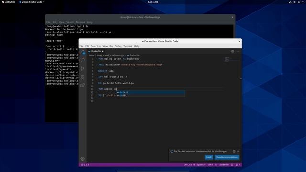
Task: Click code line 'FROM golang:latest AS build-env'
Action: click(118, 59)
